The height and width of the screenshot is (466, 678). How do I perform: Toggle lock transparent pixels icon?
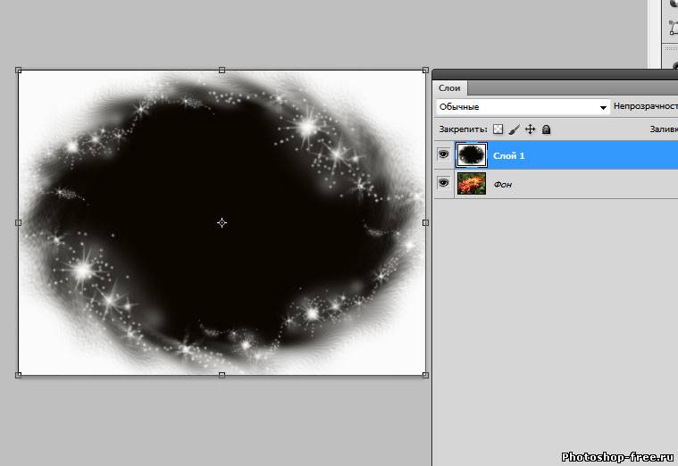pos(498,129)
